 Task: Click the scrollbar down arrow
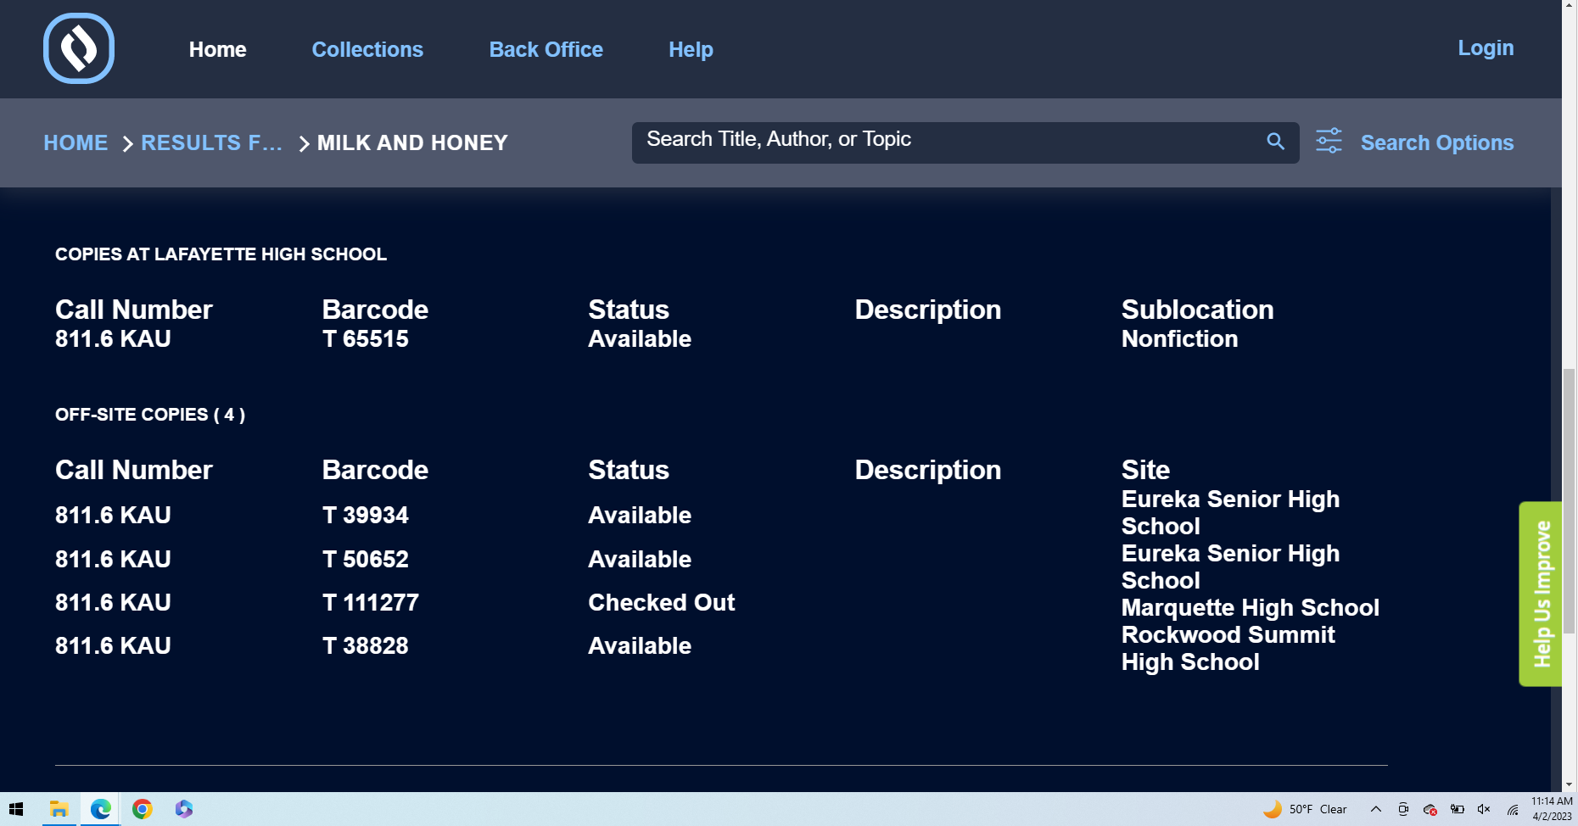(x=1570, y=785)
